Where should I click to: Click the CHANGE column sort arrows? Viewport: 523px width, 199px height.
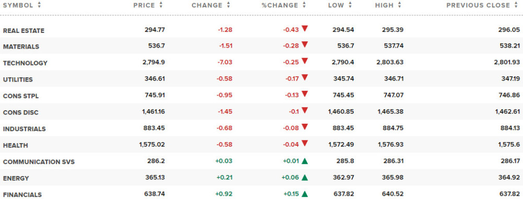[229, 5]
